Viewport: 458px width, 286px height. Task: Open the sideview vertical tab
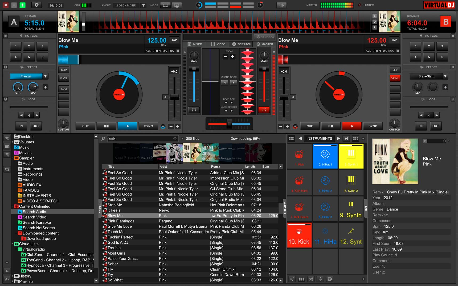(x=285, y=208)
